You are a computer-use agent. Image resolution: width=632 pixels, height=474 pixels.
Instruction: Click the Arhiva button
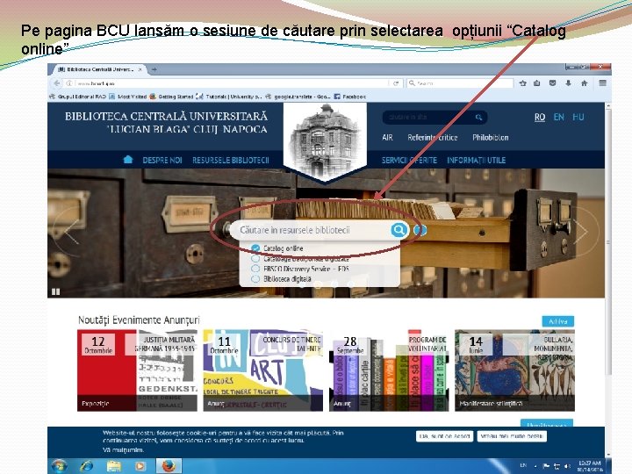558,321
